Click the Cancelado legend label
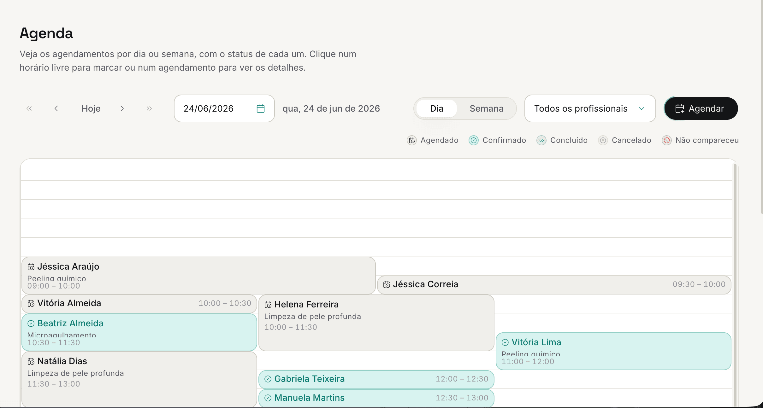The width and height of the screenshot is (763, 408). pyautogui.click(x=631, y=140)
